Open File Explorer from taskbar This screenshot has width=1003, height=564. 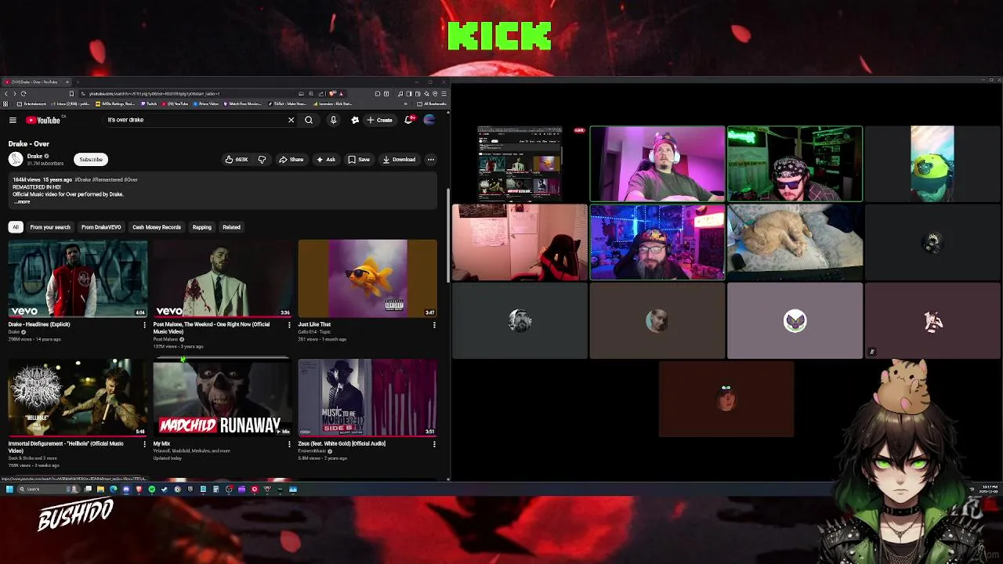(x=100, y=489)
